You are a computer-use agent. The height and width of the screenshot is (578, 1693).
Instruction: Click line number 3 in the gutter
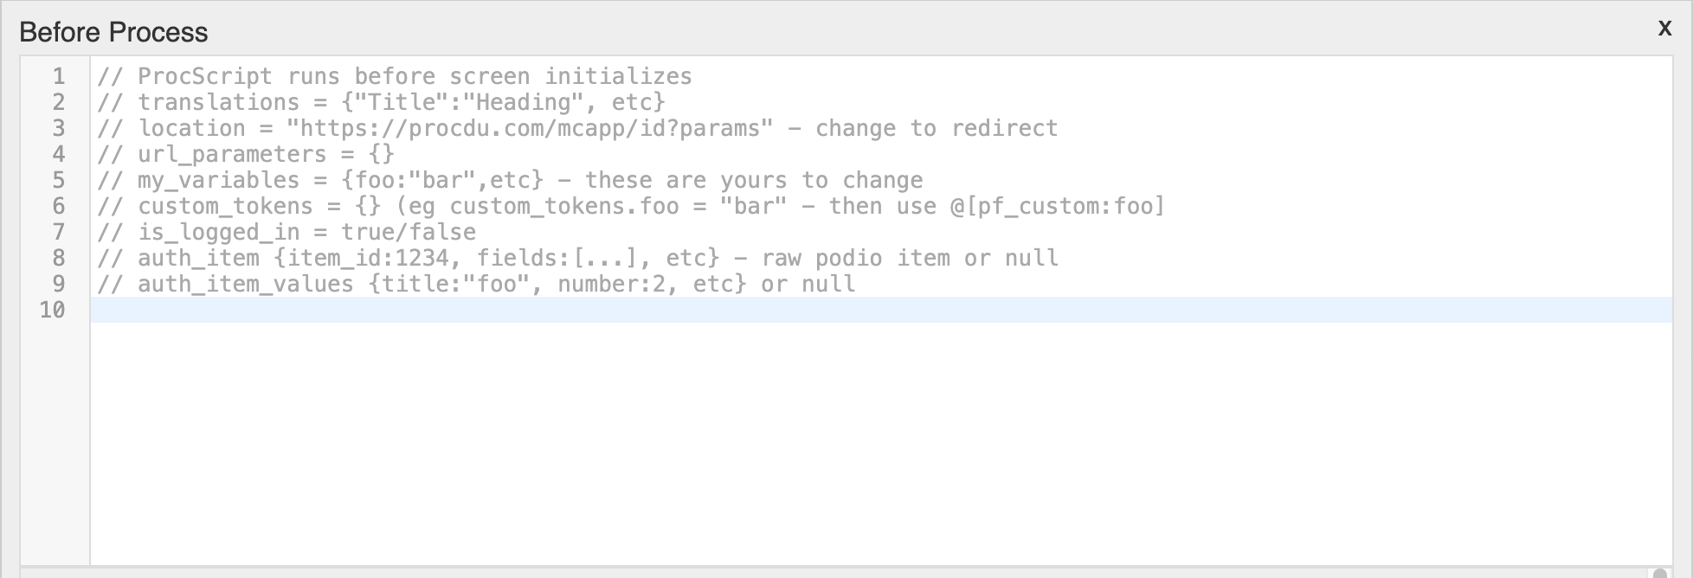click(58, 129)
